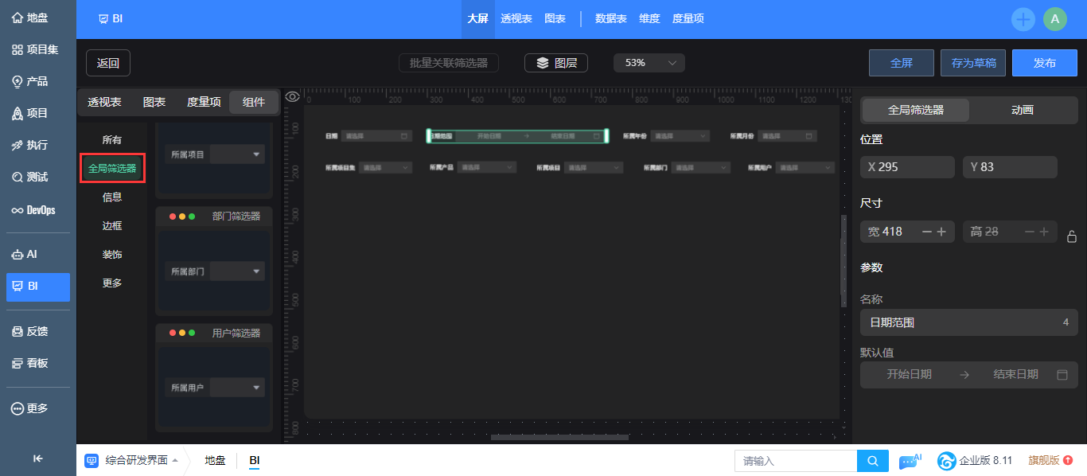Open the user avatar A menu
The image size is (1087, 476).
(1055, 19)
